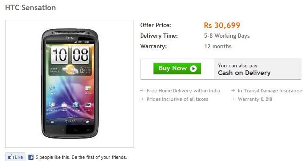Click arrow bullet before Free Home Delivery
304x161 pixels.
tap(142, 91)
